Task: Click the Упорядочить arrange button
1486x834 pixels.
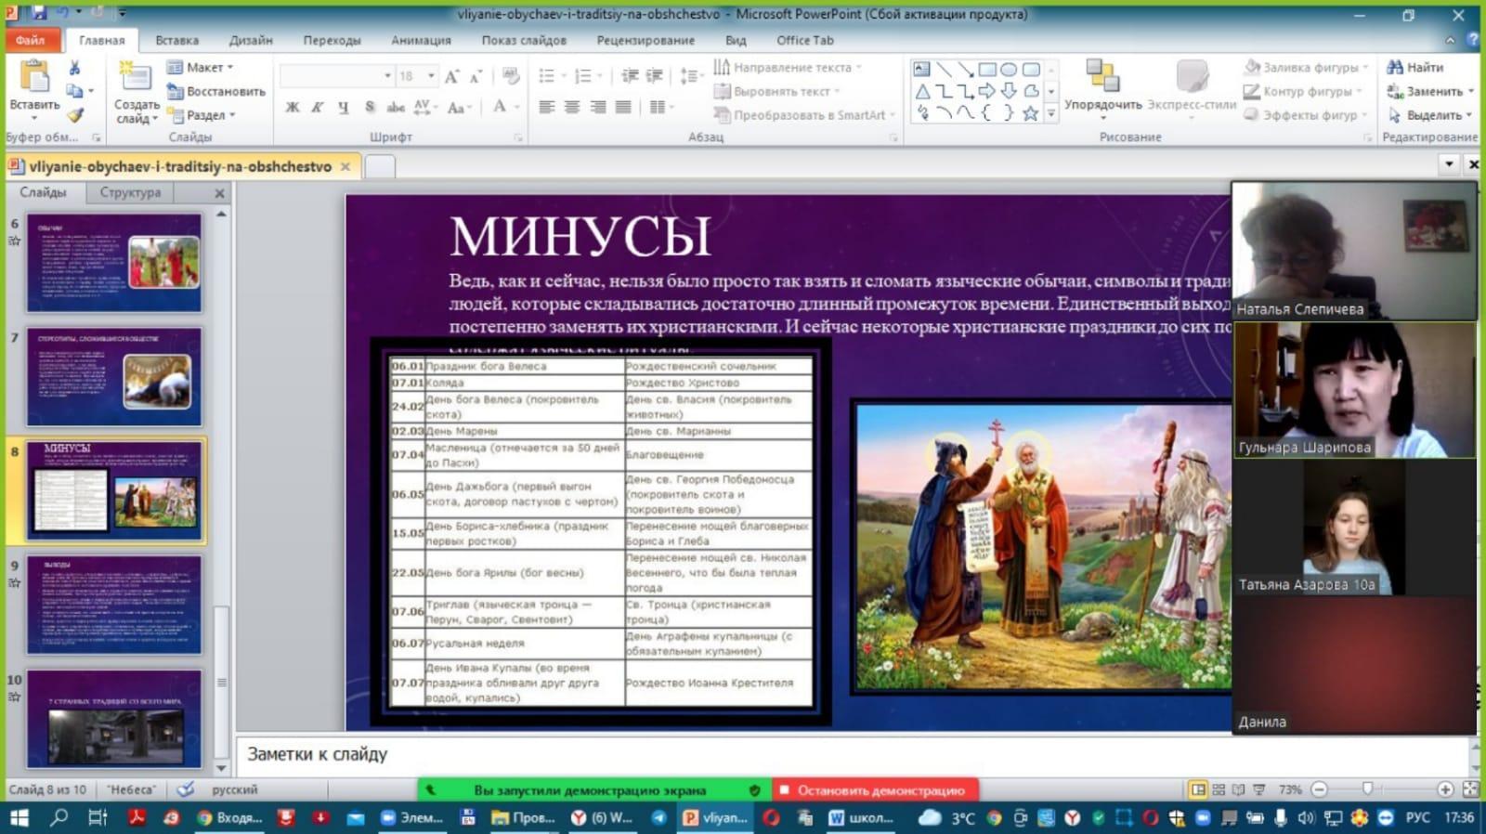Action: (1102, 85)
